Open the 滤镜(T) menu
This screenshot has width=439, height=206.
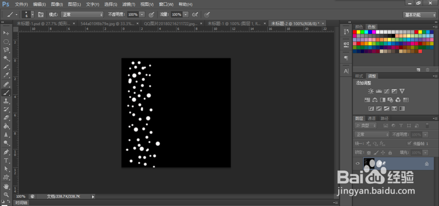click(129, 4)
